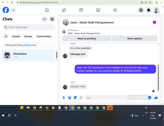Open File Explorer from taskbar
Viewport: 164px width, 126px height.
coord(28,108)
